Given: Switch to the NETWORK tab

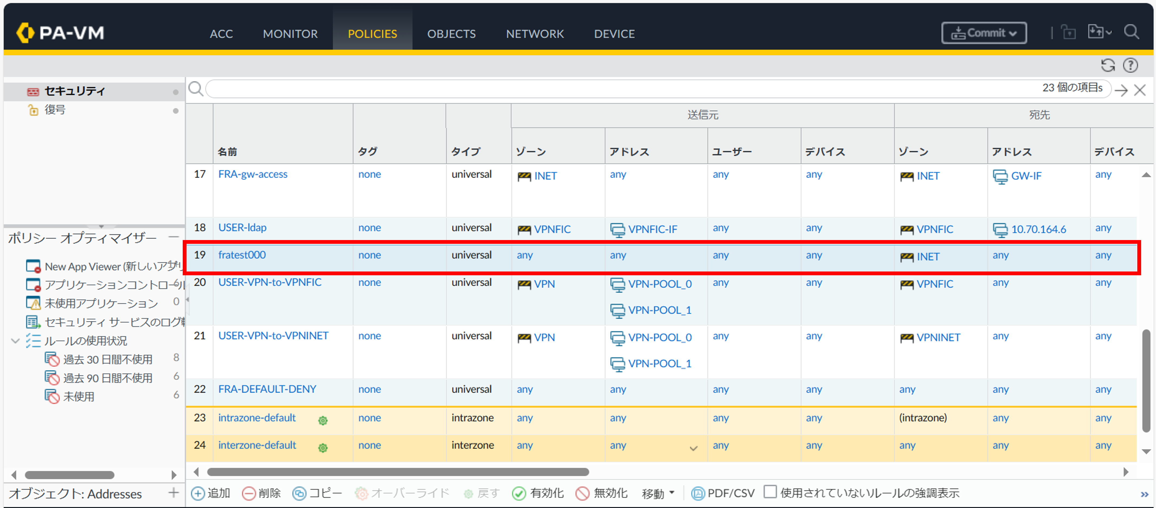Looking at the screenshot, I should 535,34.
